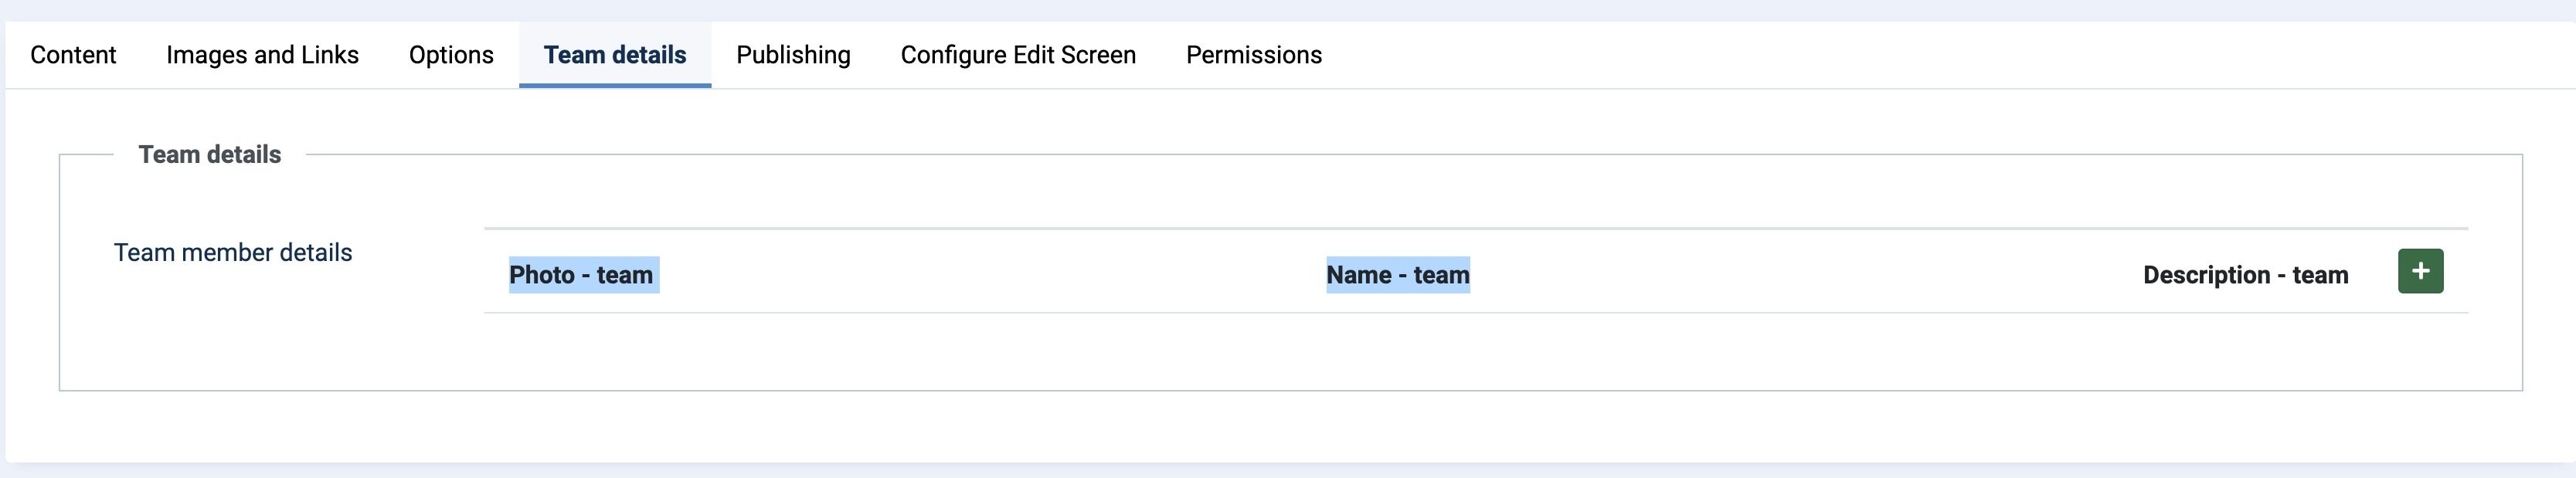The width and height of the screenshot is (2576, 478).
Task: Add a new team member row
Action: (x=2420, y=271)
